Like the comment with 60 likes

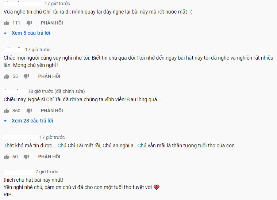[7, 156]
